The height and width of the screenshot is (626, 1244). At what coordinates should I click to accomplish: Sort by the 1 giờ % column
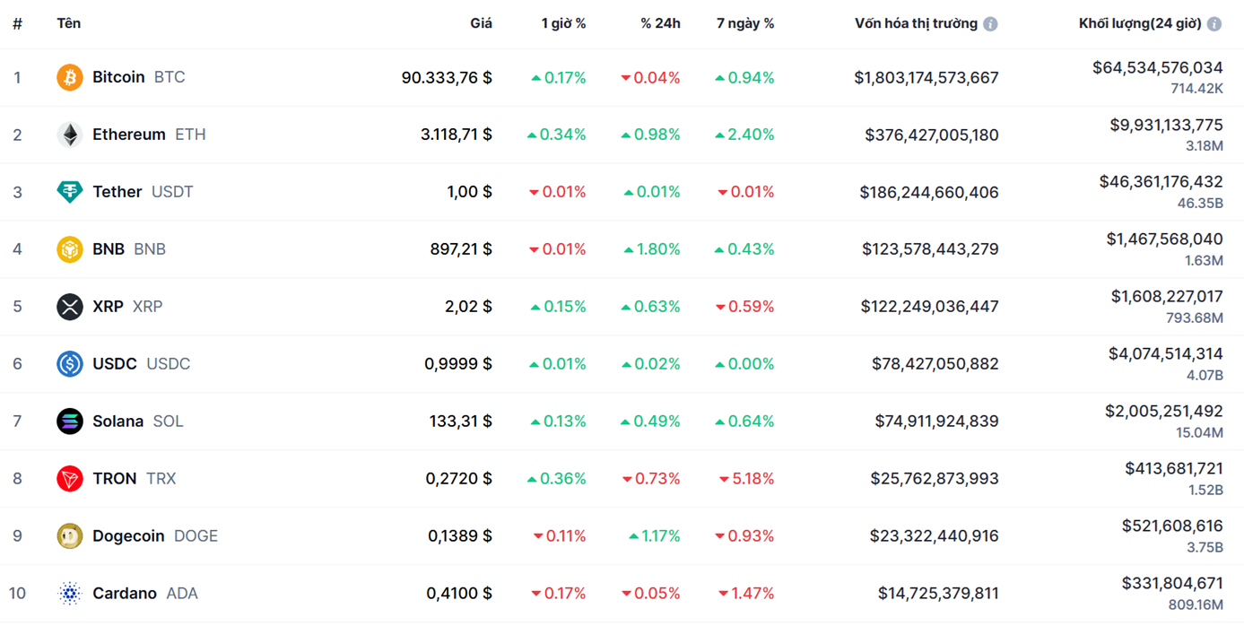pyautogui.click(x=563, y=23)
